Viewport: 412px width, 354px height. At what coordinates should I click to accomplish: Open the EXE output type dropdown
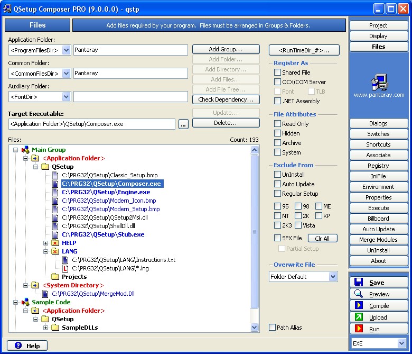(401, 343)
